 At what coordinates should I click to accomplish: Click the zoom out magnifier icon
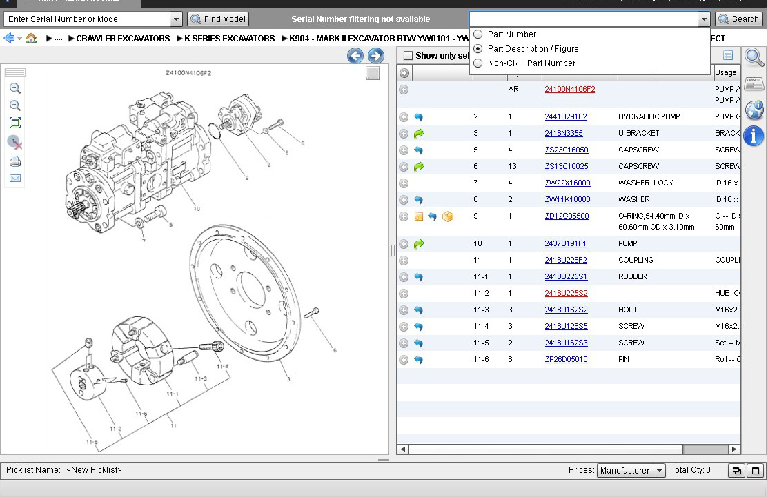[x=14, y=105]
